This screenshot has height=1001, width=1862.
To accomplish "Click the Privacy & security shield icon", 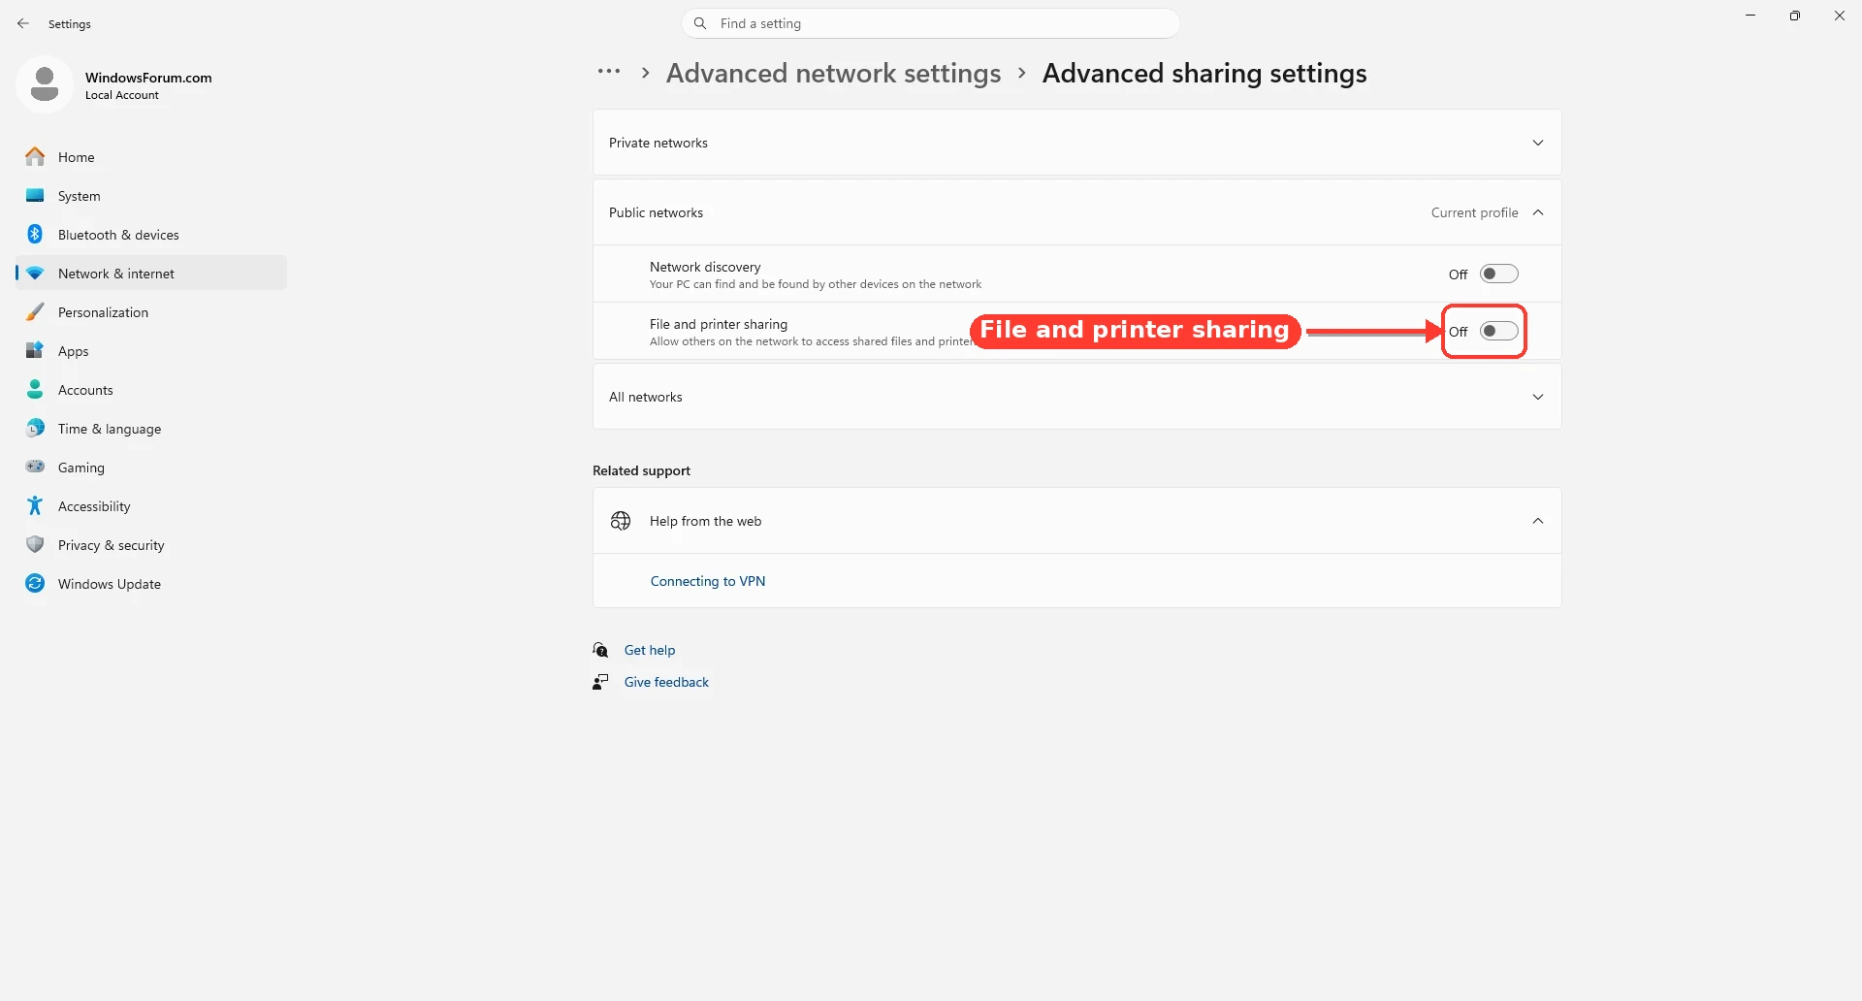I will pyautogui.click(x=35, y=544).
